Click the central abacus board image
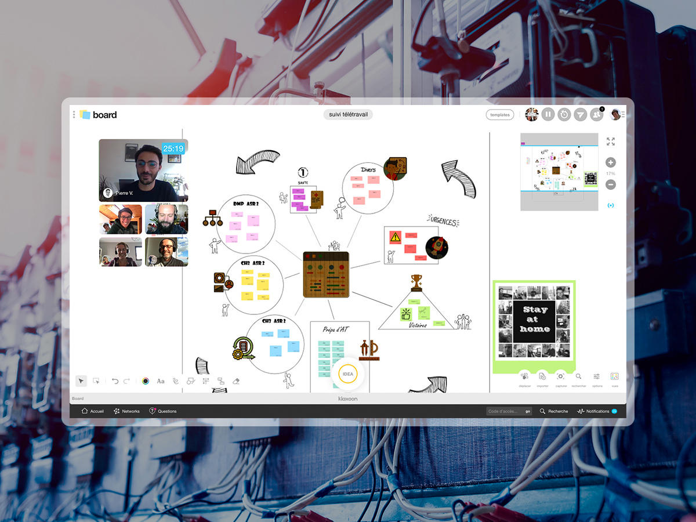The width and height of the screenshot is (696, 522). (326, 275)
